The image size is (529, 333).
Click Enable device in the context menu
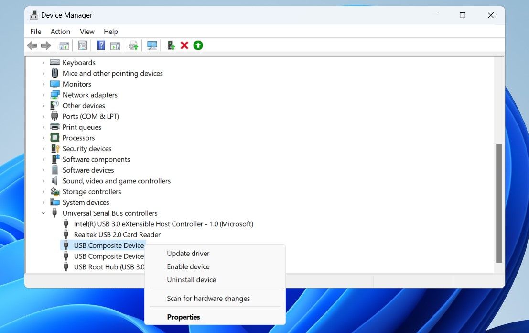pyautogui.click(x=188, y=266)
